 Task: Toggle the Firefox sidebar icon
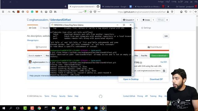[x=51, y=12]
